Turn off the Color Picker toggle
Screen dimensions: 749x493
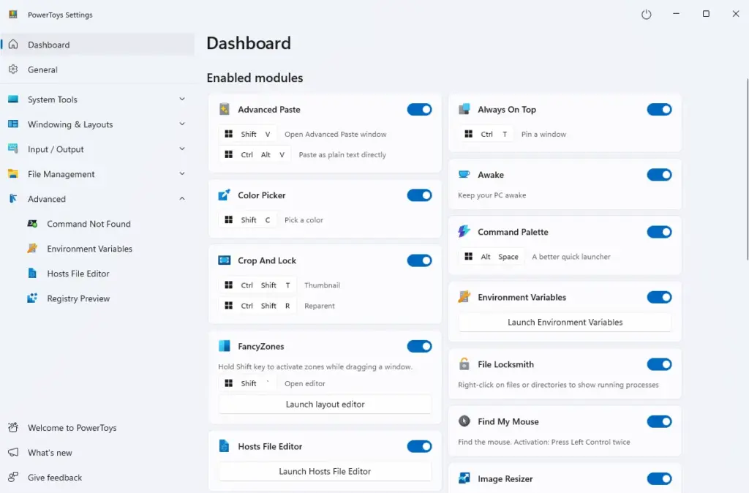[419, 195]
